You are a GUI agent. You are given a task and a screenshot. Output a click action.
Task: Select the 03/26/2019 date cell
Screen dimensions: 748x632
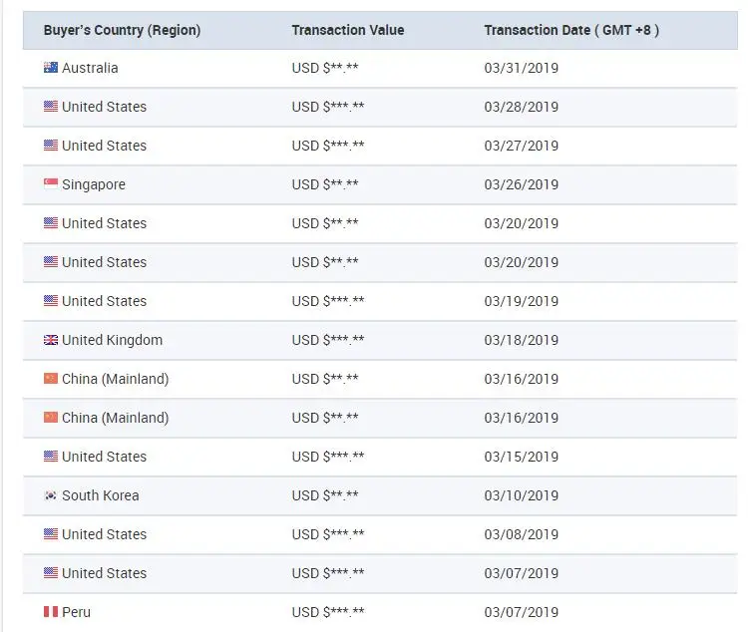pyautogui.click(x=522, y=184)
